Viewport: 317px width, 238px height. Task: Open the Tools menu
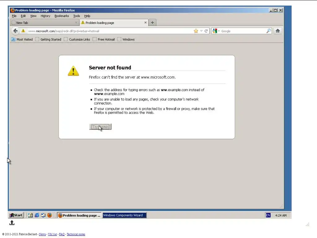(77, 16)
